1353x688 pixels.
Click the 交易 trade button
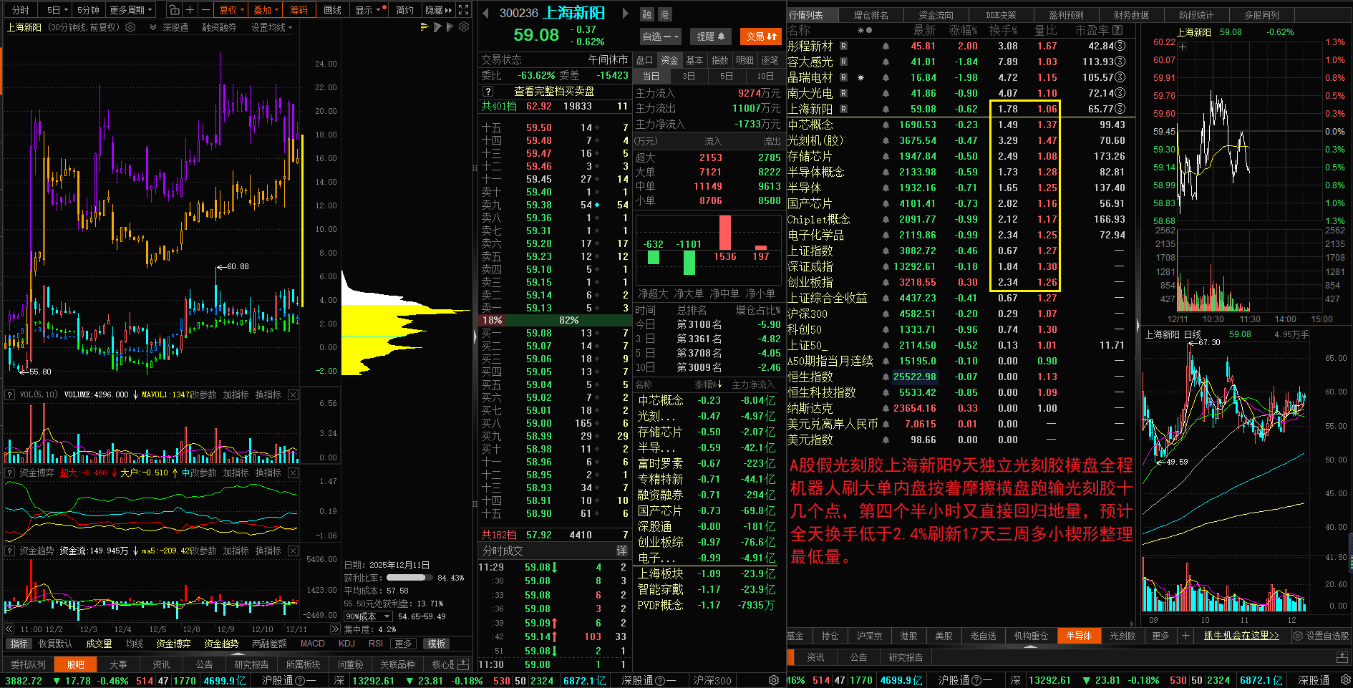point(762,37)
